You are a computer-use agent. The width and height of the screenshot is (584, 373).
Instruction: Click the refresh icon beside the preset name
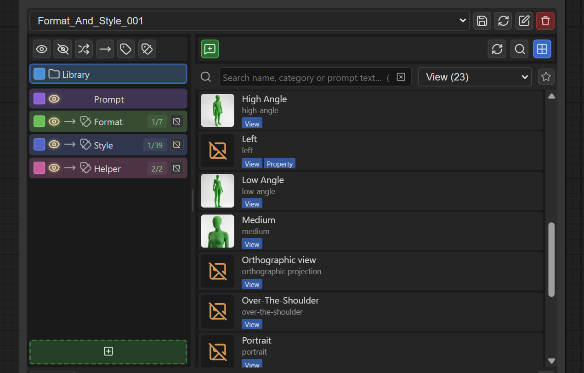[503, 21]
